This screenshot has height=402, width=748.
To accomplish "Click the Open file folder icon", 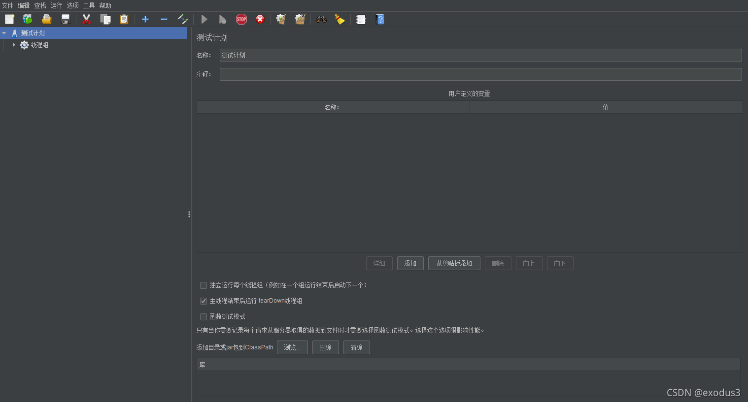I will (47, 19).
